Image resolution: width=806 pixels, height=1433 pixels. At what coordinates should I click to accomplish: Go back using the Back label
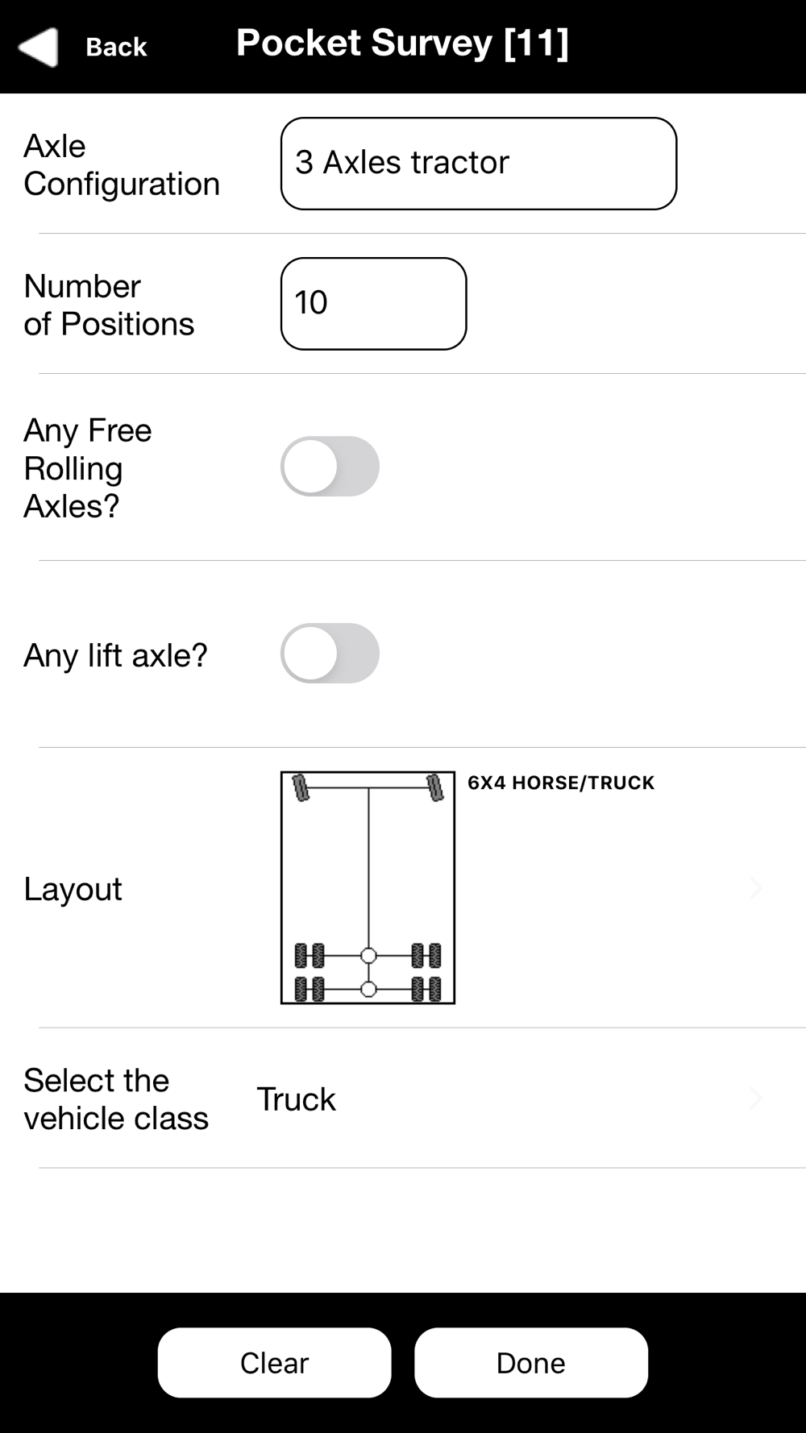[116, 47]
